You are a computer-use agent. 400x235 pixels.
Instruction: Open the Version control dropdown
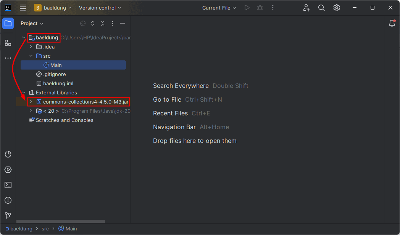[100, 8]
